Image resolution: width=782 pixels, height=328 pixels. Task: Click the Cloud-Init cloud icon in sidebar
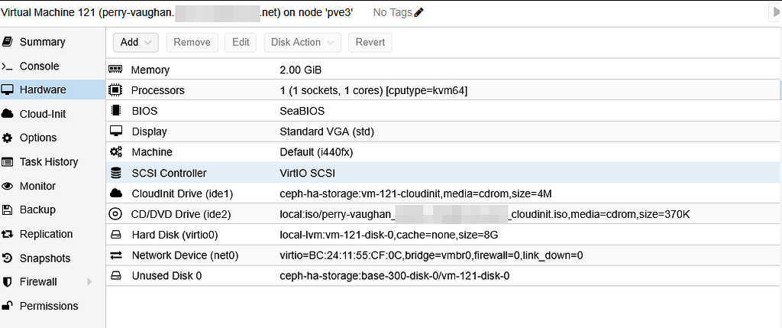(x=8, y=114)
